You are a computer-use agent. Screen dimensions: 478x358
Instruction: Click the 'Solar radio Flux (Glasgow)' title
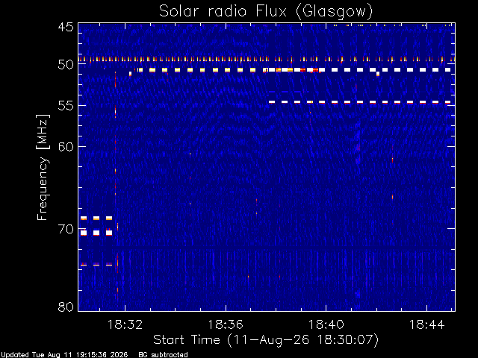(266, 12)
